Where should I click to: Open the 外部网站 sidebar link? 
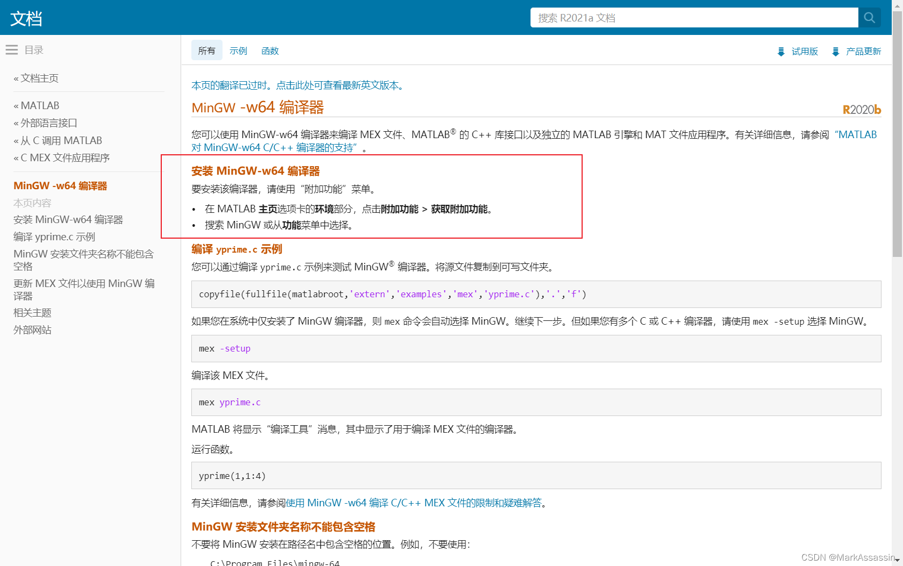click(32, 329)
